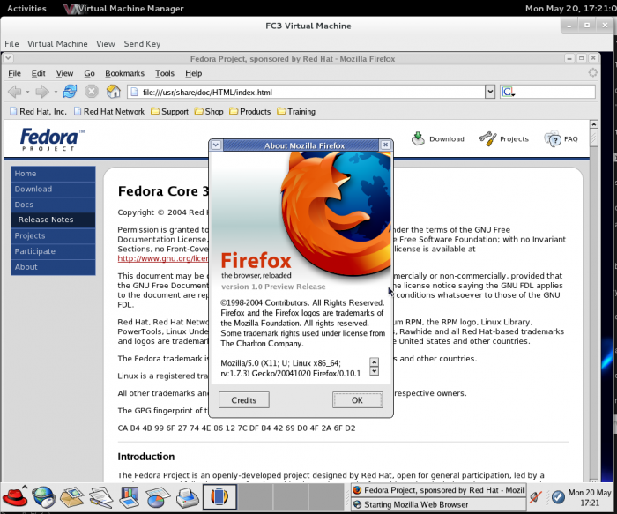Open the Virtual Machine menu
This screenshot has height=514, width=617.
coord(57,43)
